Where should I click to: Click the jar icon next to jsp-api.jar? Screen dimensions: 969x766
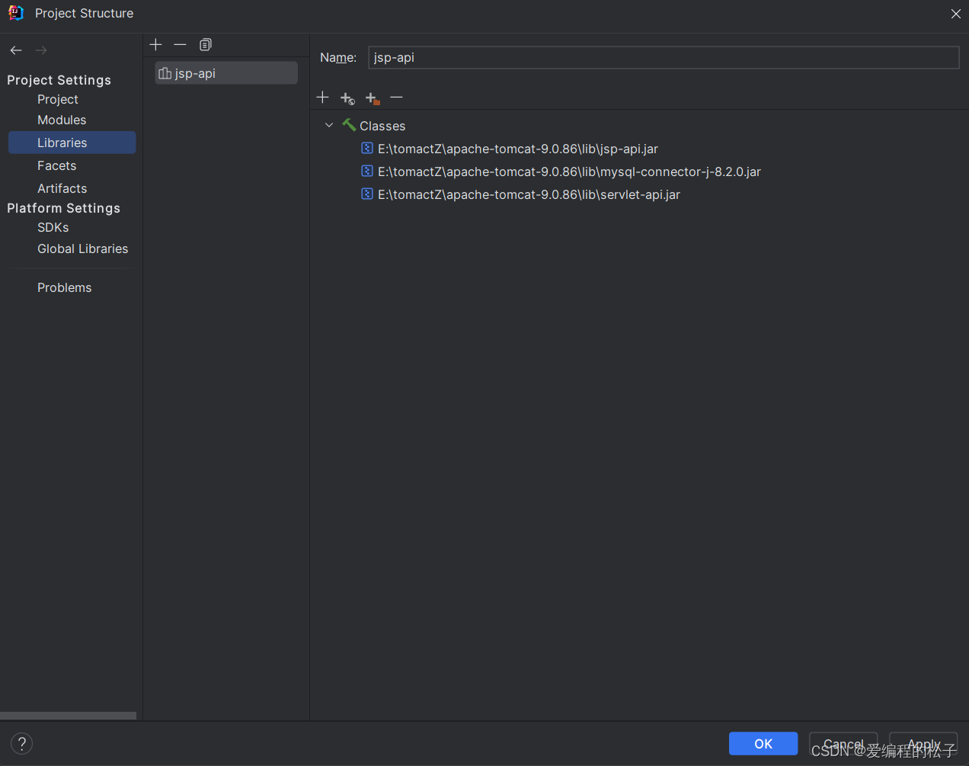[367, 149]
